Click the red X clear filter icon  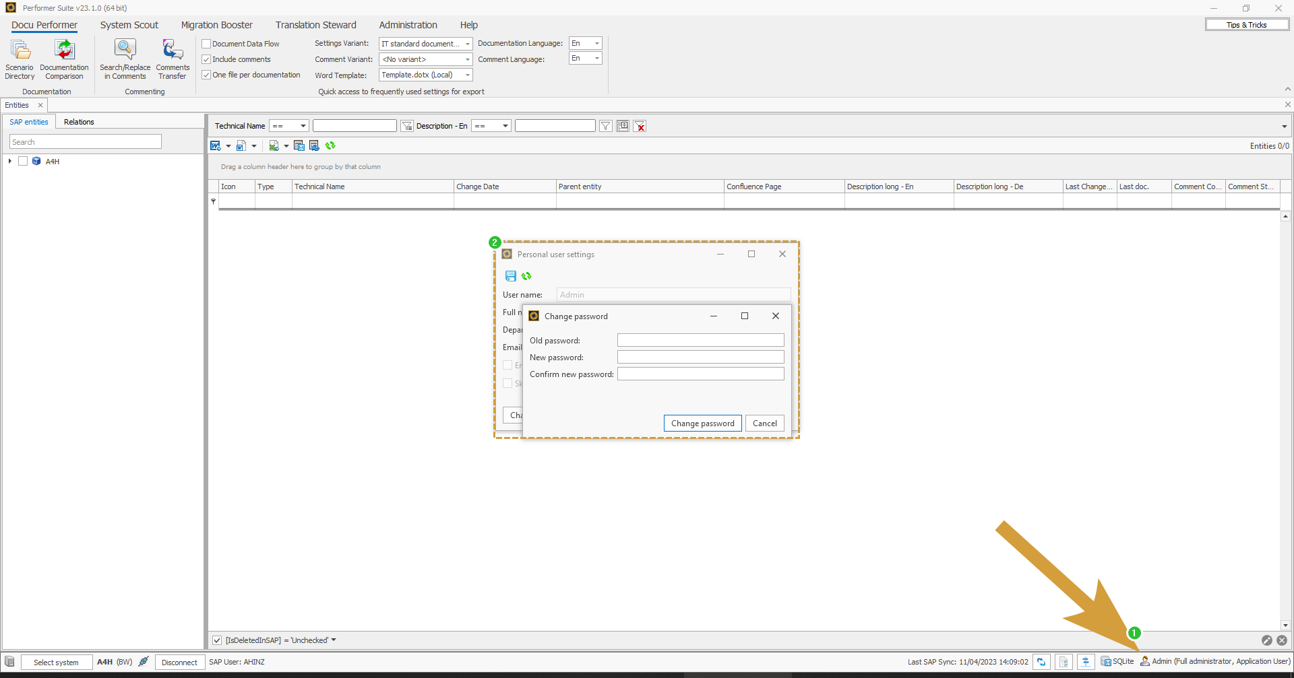pos(640,127)
